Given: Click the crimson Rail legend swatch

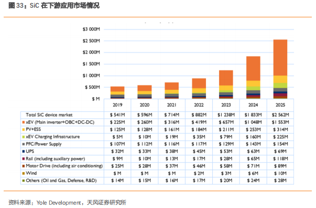Looking at the screenshot, I should click(24, 159).
